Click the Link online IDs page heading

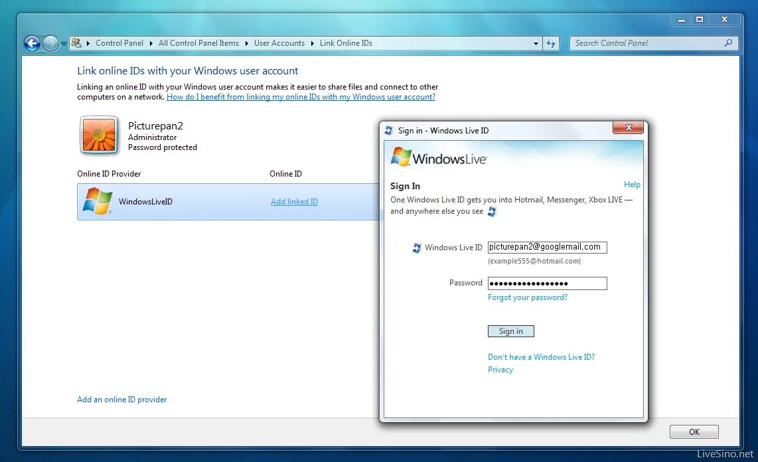pyautogui.click(x=188, y=70)
